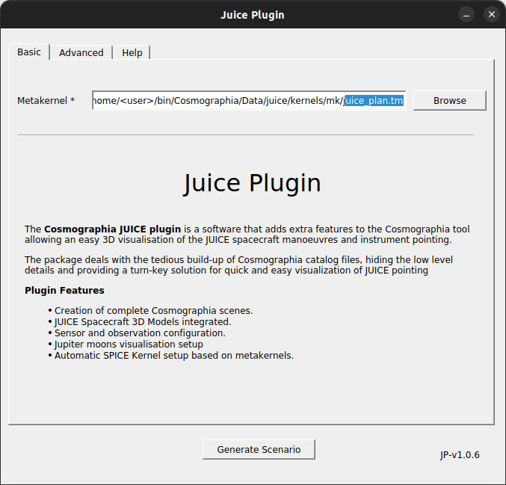Minimize the Juice Plugin window
Image resolution: width=506 pixels, height=485 pixels.
click(x=466, y=14)
